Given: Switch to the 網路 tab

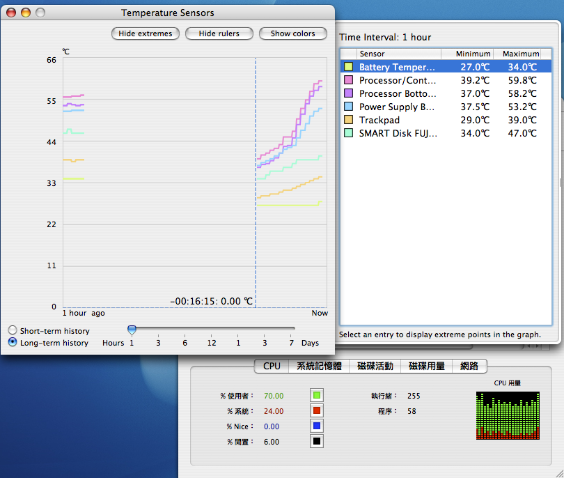Looking at the screenshot, I should point(469,366).
